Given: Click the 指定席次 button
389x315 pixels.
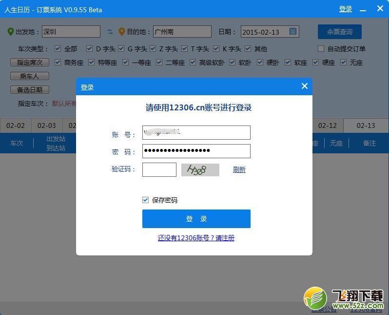Looking at the screenshot, I should tap(30, 63).
